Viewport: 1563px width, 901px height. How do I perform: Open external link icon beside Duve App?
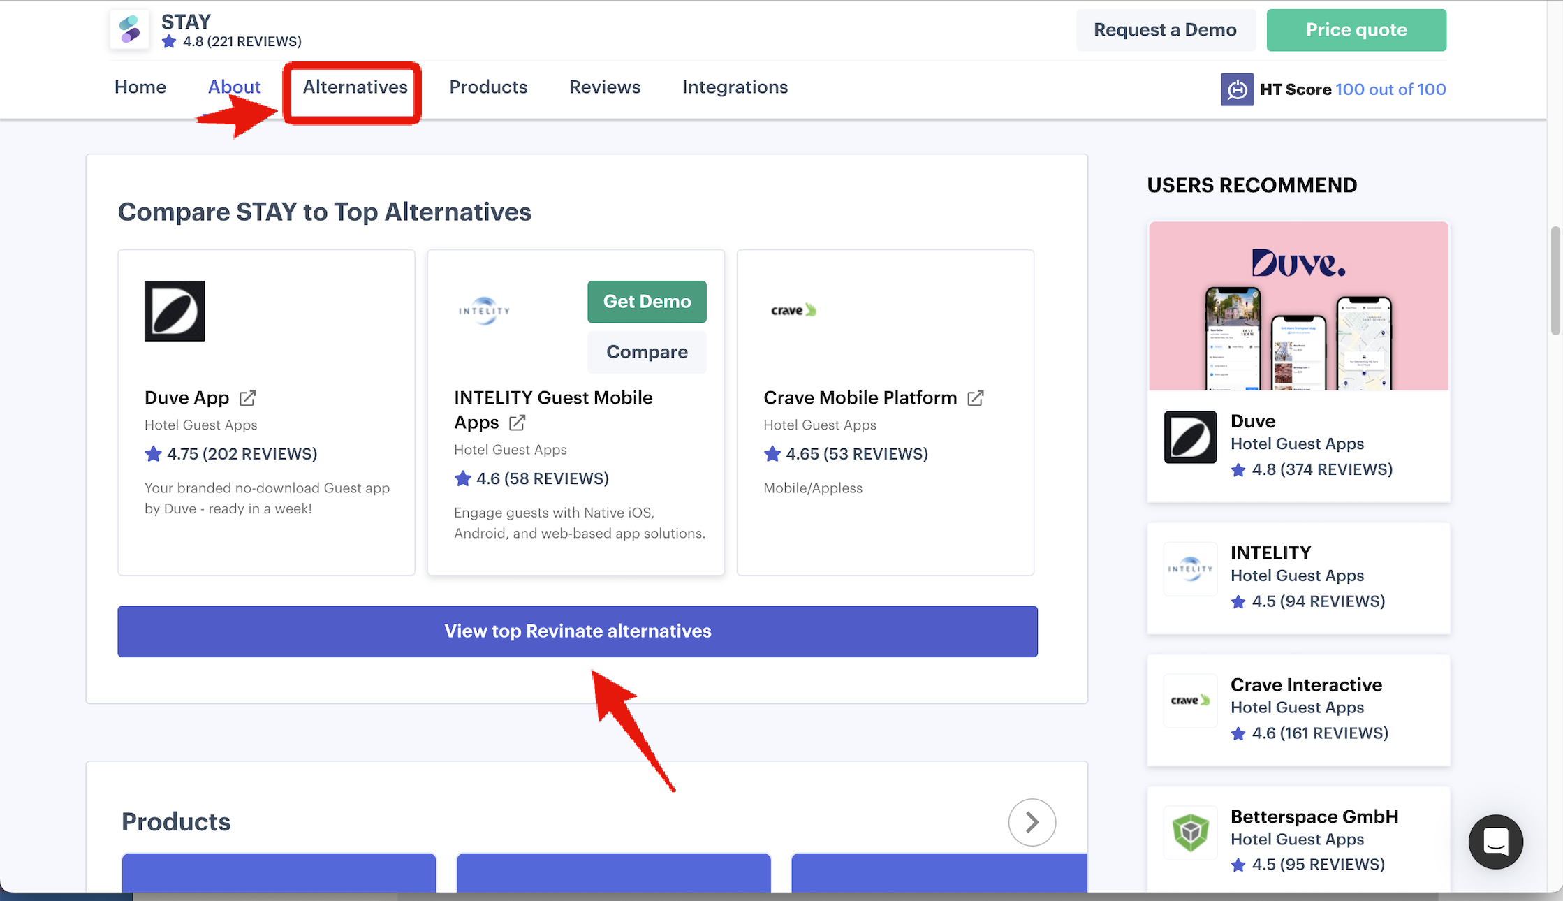[247, 398]
